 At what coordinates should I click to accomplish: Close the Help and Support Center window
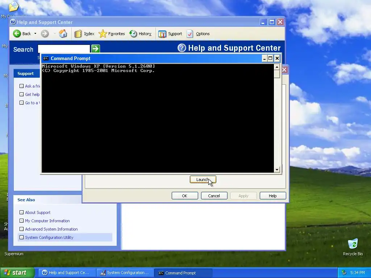(x=280, y=22)
